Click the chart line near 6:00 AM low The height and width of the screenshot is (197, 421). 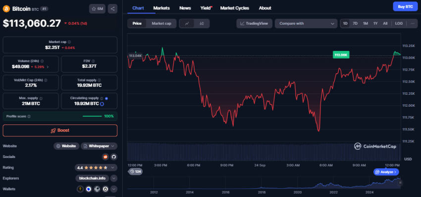[318, 131]
